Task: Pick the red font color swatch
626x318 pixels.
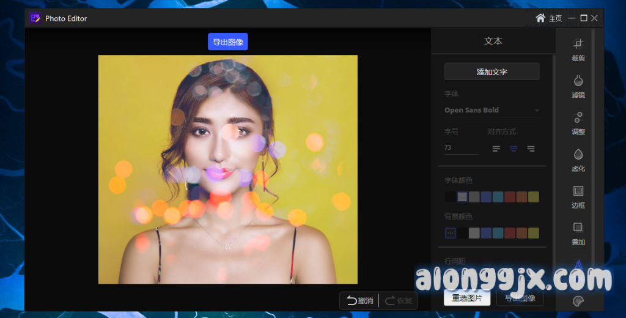Action: [510, 197]
